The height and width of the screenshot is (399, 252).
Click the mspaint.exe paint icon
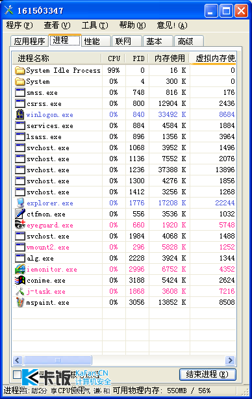(20, 302)
